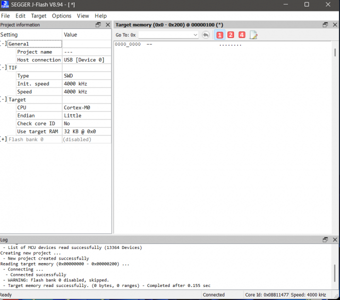Collapse the TIF settings group

(4, 68)
